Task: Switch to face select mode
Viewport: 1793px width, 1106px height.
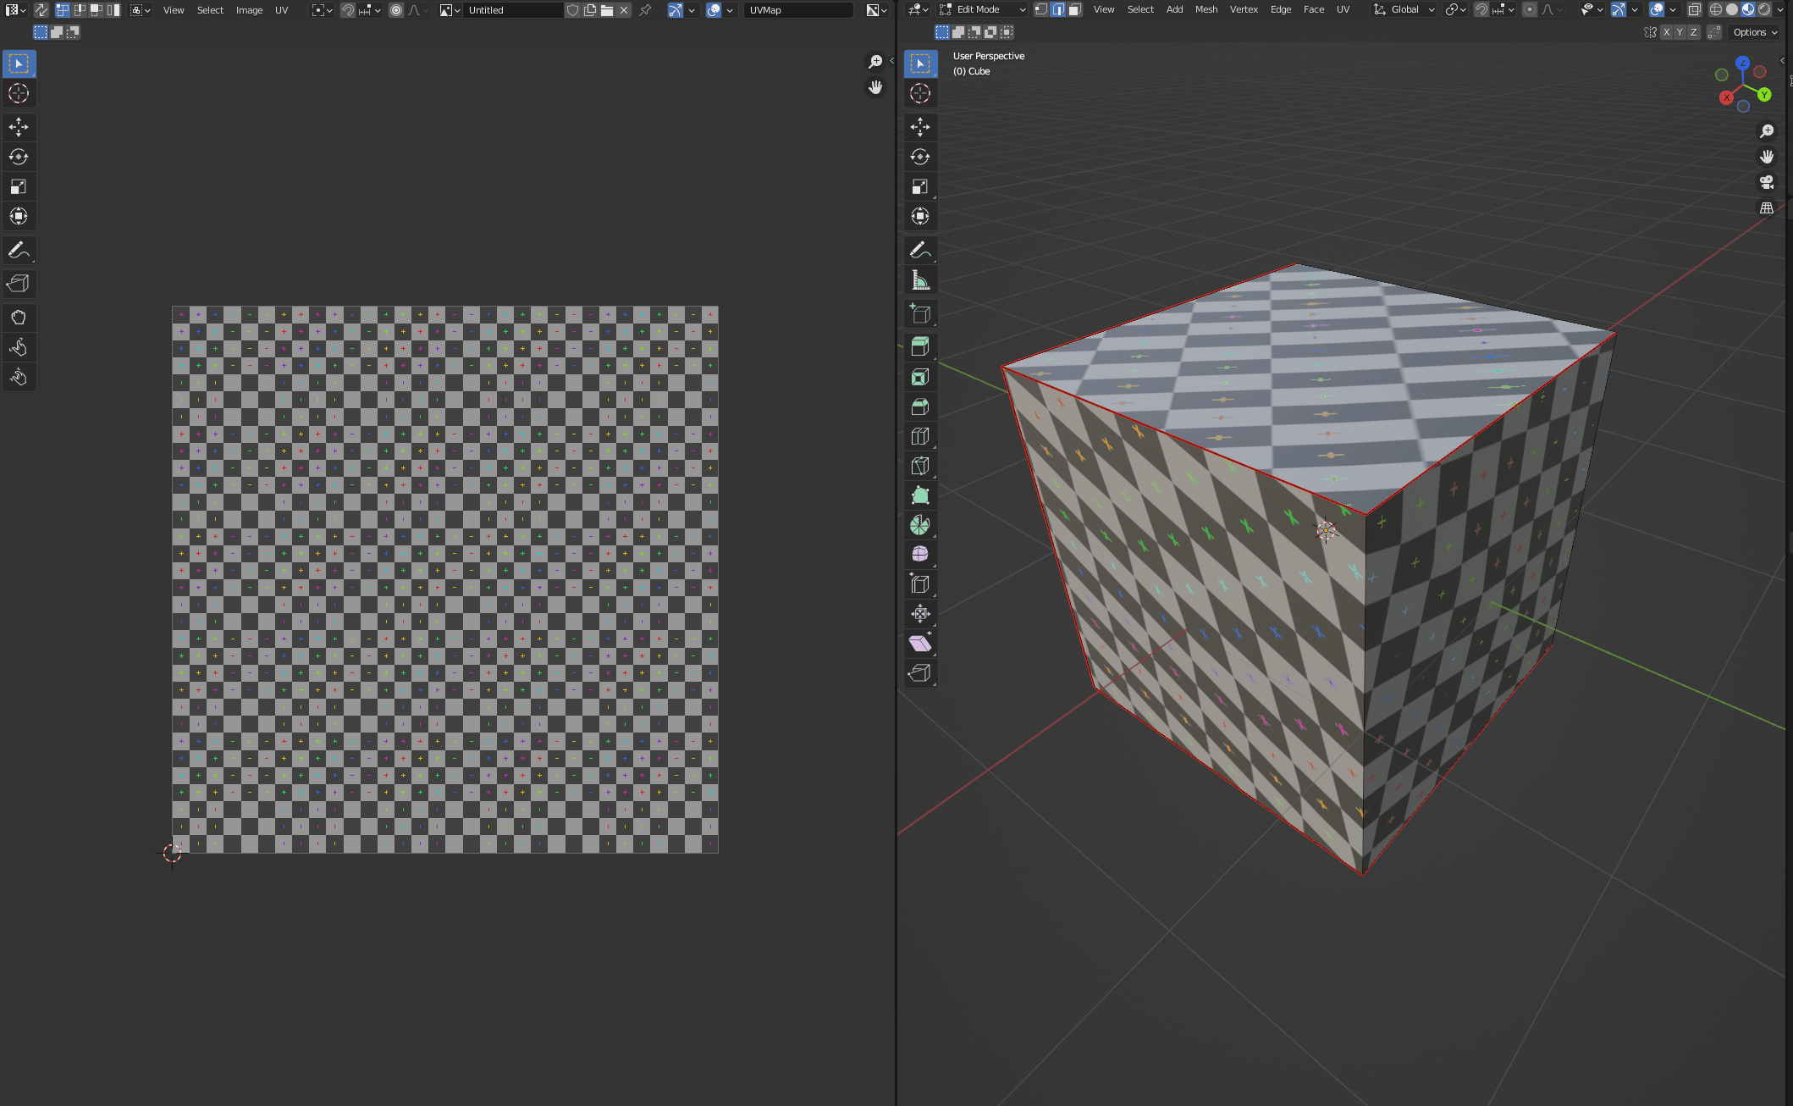Action: pyautogui.click(x=1074, y=9)
